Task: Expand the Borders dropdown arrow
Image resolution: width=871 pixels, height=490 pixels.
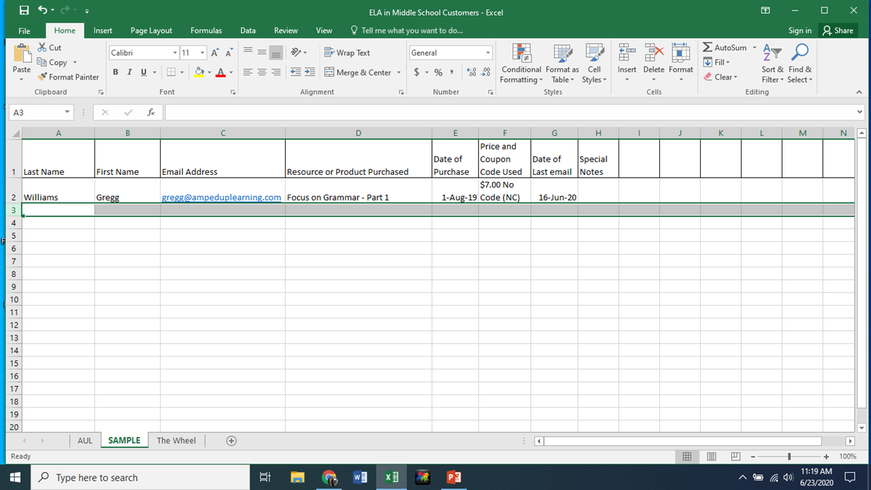Action: [x=182, y=72]
